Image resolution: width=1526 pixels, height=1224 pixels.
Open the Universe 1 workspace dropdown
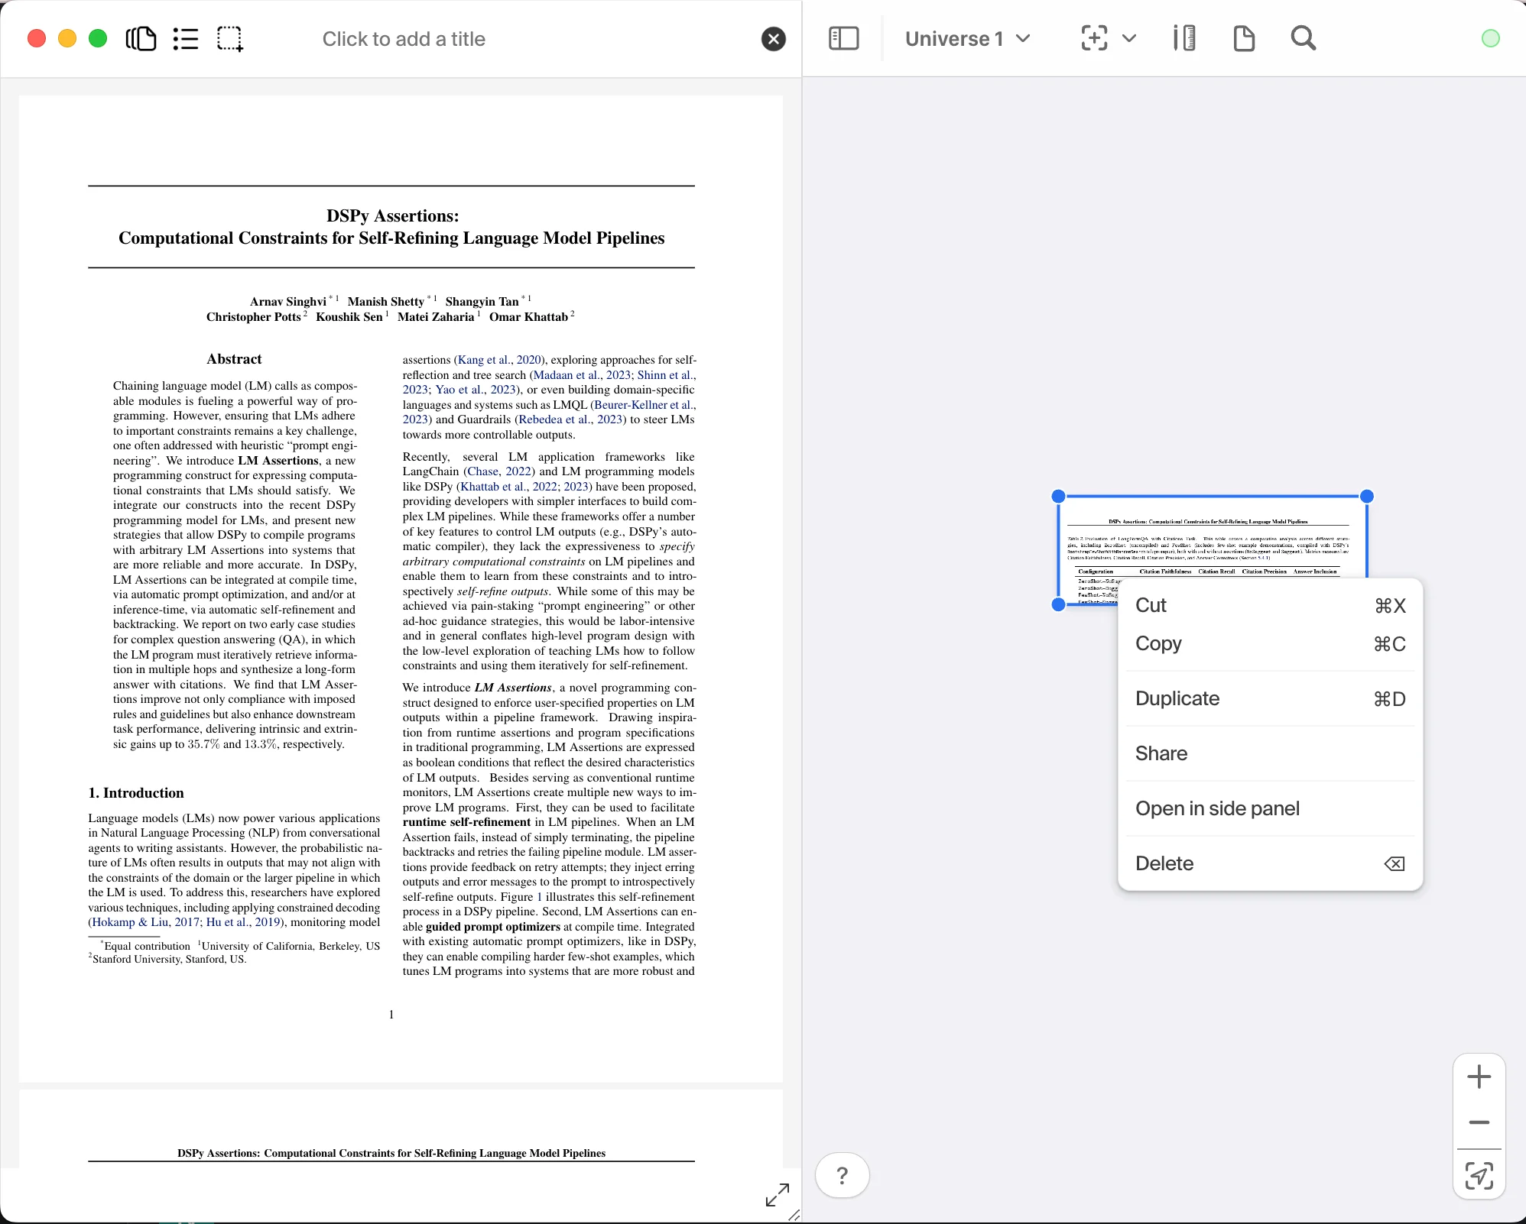[x=966, y=38]
